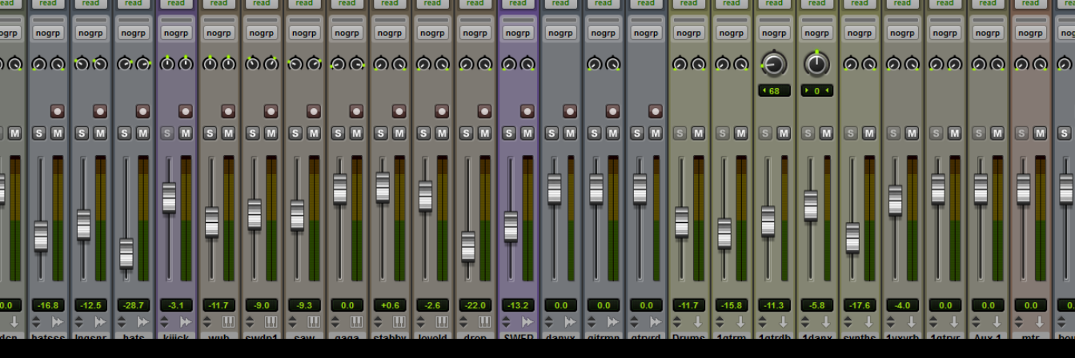This screenshot has width=1075, height=358.
Task: Click the aux input arrow icon under -11.3
Action: (x=783, y=321)
